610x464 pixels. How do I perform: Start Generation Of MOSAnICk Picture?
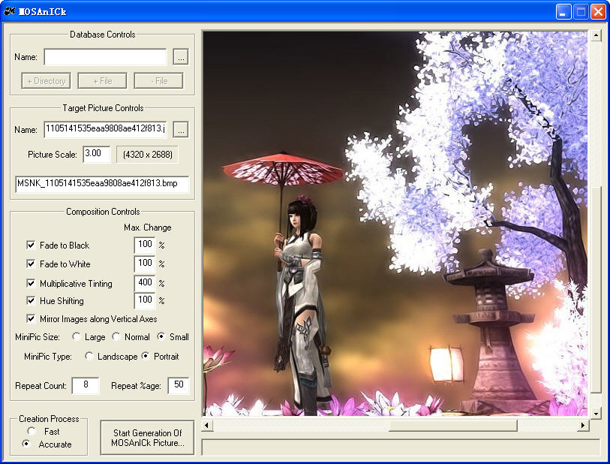[x=147, y=438]
